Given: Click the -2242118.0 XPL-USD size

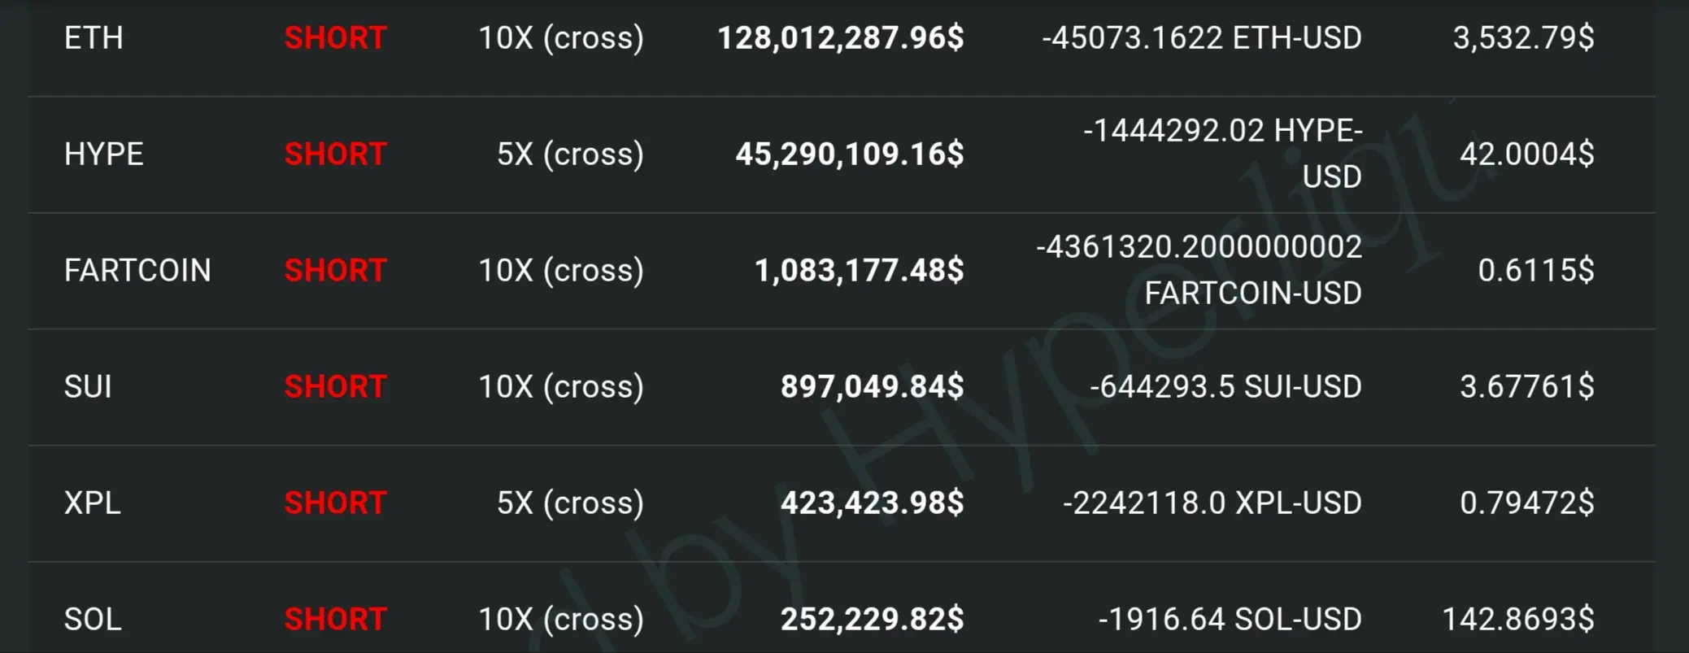Looking at the screenshot, I should pyautogui.click(x=1212, y=503).
